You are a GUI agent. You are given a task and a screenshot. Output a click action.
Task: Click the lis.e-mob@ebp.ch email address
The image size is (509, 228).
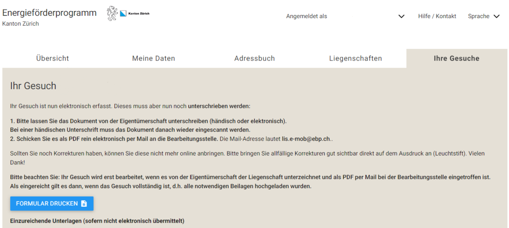coord(306,139)
